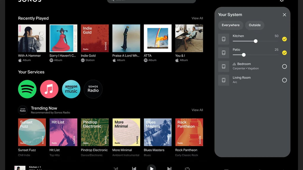Enable repeat mode
The height and width of the screenshot is (170, 303).
point(187,168)
